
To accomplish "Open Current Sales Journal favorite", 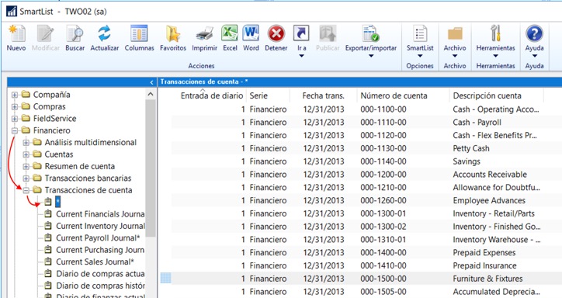I will click(95, 262).
